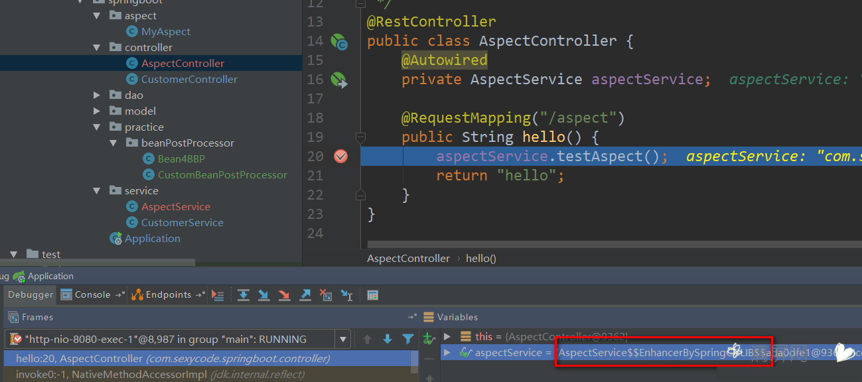
Task: Open CustomerService class in tree
Action: [182, 223]
